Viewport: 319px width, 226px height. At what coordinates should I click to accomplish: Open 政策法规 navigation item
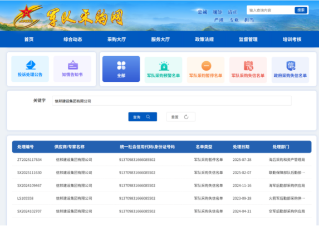coord(204,40)
